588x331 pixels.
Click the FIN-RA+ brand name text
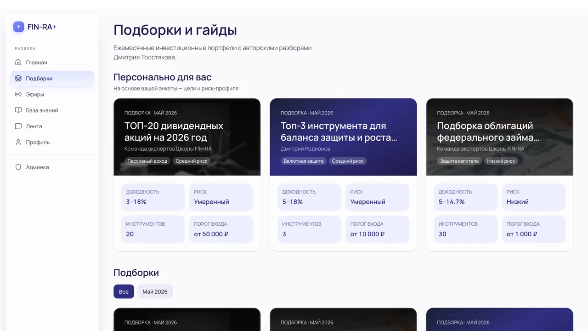42,27
